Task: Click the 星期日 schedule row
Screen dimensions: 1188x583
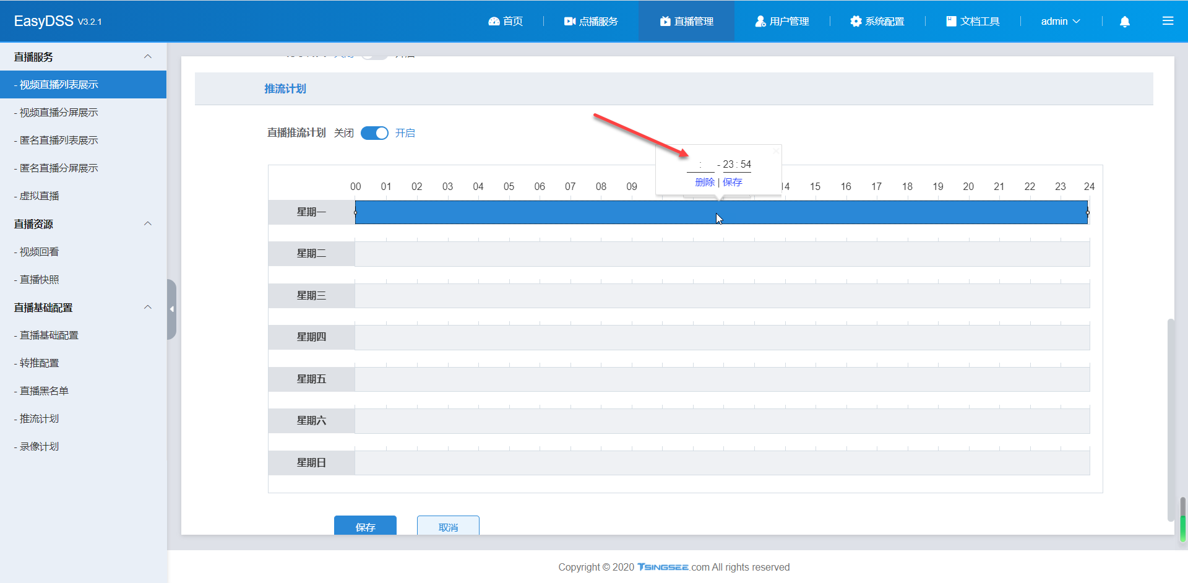Action: pyautogui.click(x=722, y=463)
